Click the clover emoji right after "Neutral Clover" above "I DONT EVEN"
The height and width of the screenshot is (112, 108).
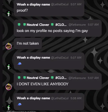[x=52, y=78]
